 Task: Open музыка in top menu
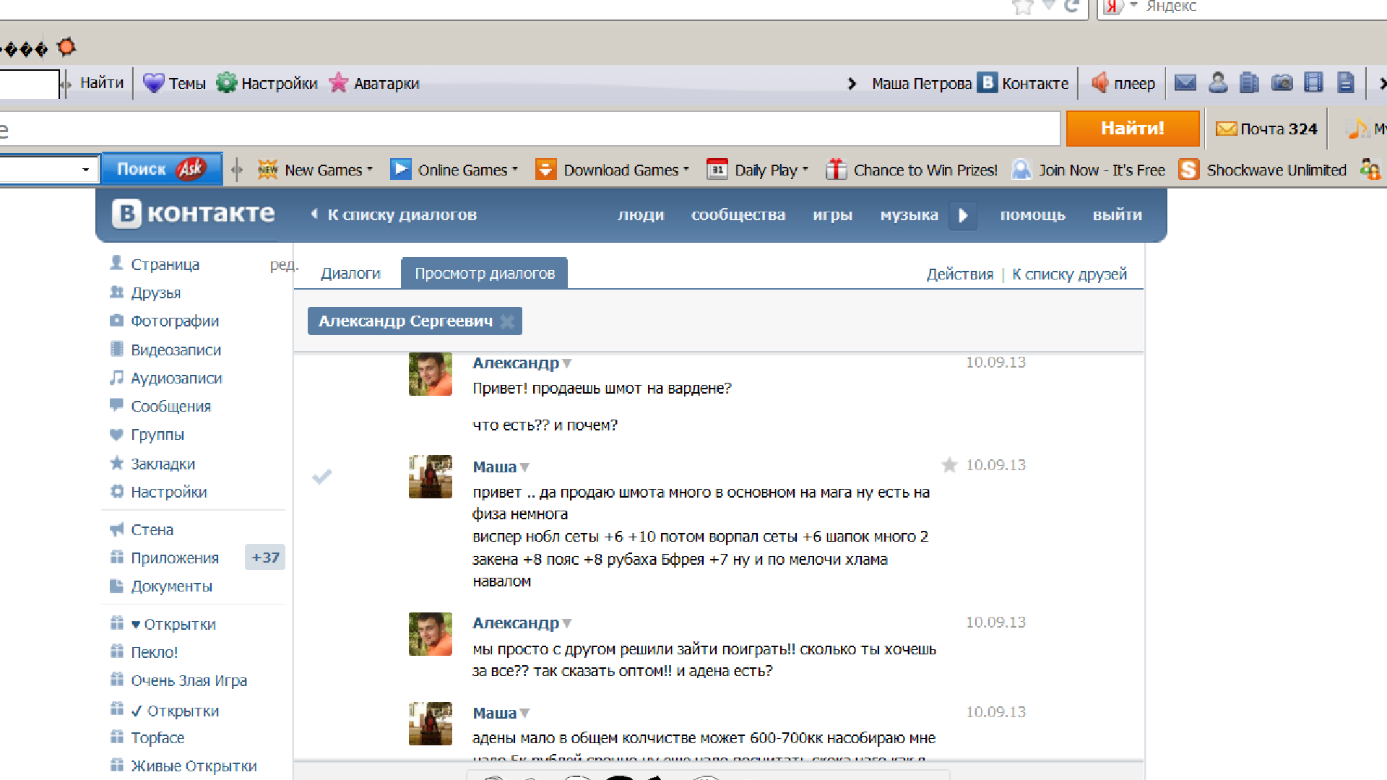(909, 215)
